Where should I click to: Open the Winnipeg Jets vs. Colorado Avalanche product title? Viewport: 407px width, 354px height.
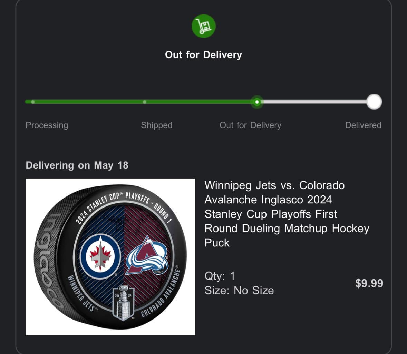(x=287, y=214)
